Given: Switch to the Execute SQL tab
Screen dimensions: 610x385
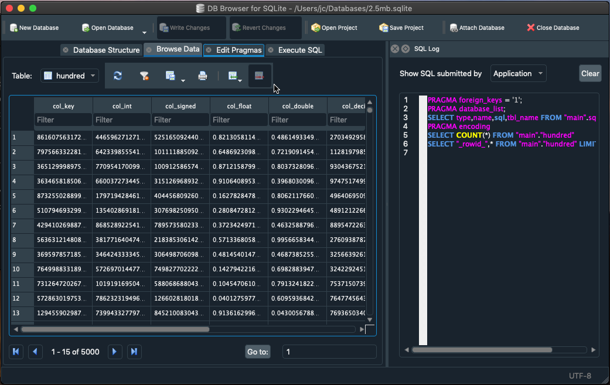Looking at the screenshot, I should pyautogui.click(x=300, y=50).
